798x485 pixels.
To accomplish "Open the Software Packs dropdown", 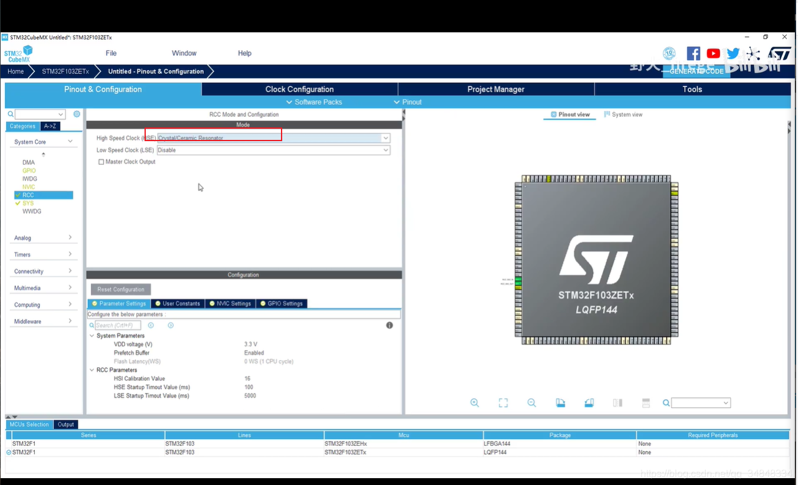I will click(314, 102).
